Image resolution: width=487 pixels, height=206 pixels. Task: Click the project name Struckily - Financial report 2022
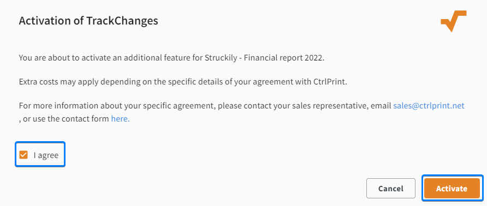click(x=264, y=58)
